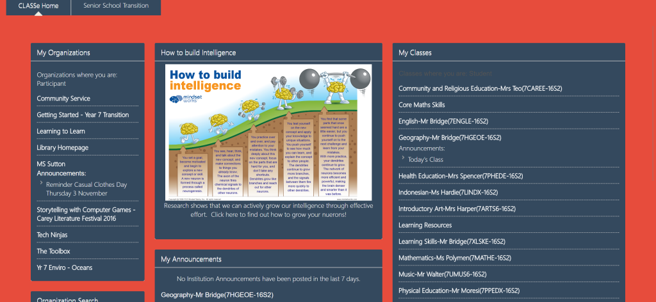Open Learning Skills-Mr Bridge class
Screen dimensions: 656x302
[x=452, y=241]
